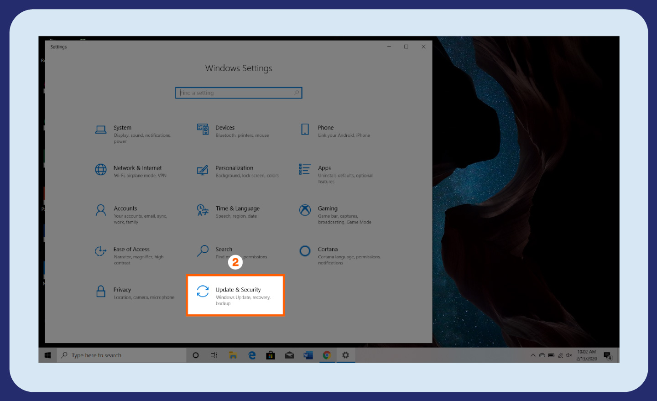Open Google Chrome from the taskbar
The image size is (657, 401).
[x=327, y=355]
